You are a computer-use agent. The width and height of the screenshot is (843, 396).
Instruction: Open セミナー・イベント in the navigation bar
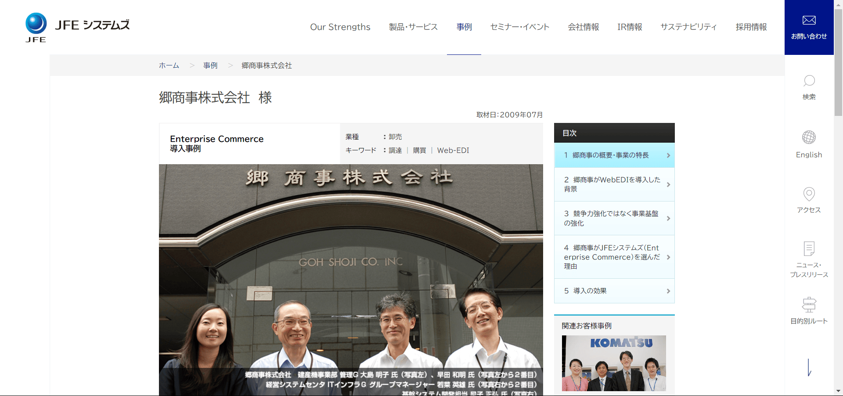point(520,27)
